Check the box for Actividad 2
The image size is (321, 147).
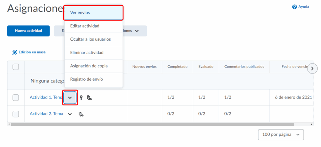16,114
